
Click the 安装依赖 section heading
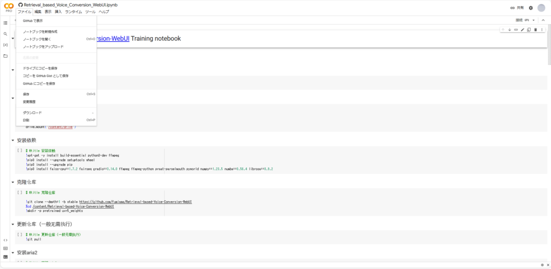[26, 140]
